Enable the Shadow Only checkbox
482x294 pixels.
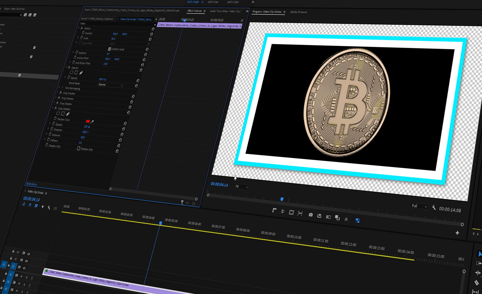78,148
